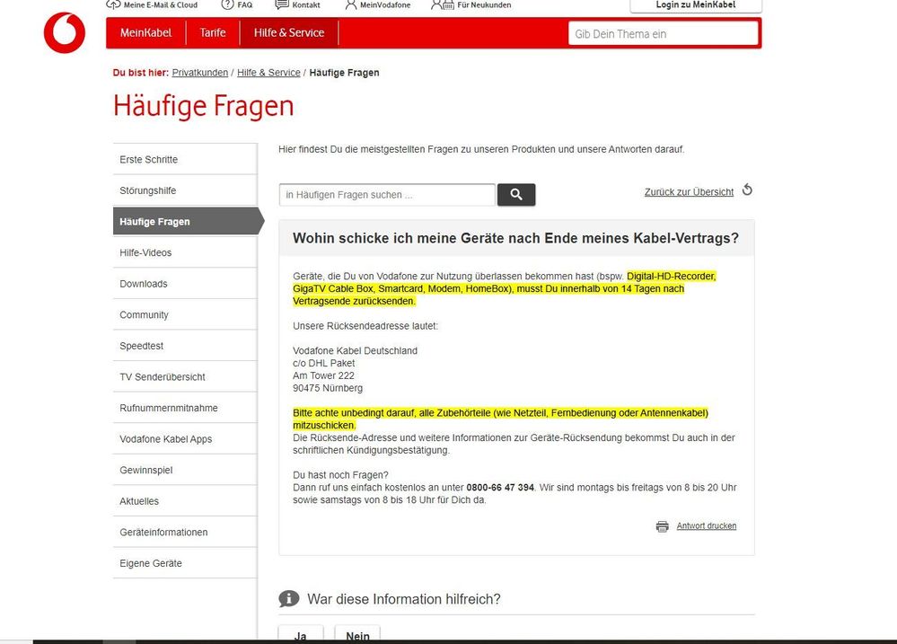The height and width of the screenshot is (644, 897).
Task: Open Gewinnspiel in sidebar
Action: (x=185, y=470)
